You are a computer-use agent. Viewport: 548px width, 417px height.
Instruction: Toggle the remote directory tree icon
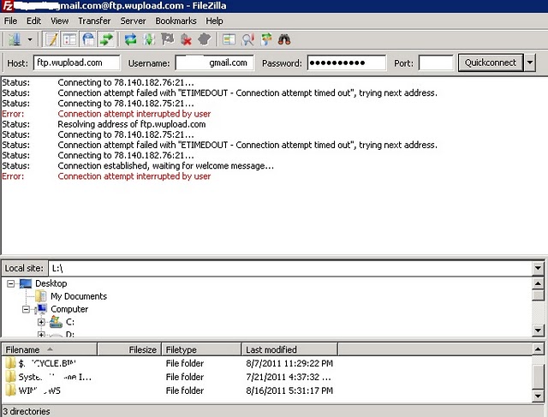point(87,39)
